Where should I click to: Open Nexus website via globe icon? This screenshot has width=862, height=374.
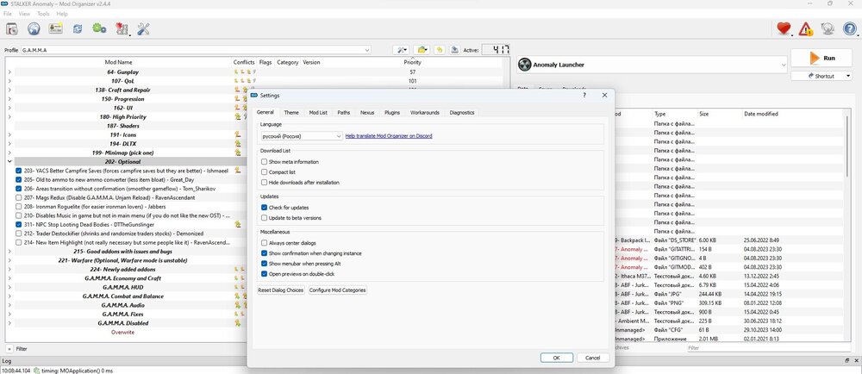tap(34, 29)
